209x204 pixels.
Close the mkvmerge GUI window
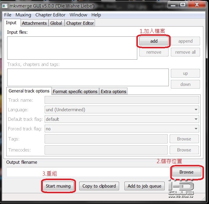(x=197, y=5)
